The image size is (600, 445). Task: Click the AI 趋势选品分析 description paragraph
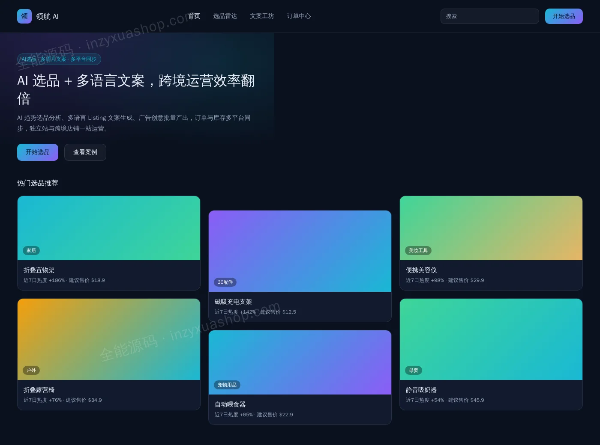point(134,123)
